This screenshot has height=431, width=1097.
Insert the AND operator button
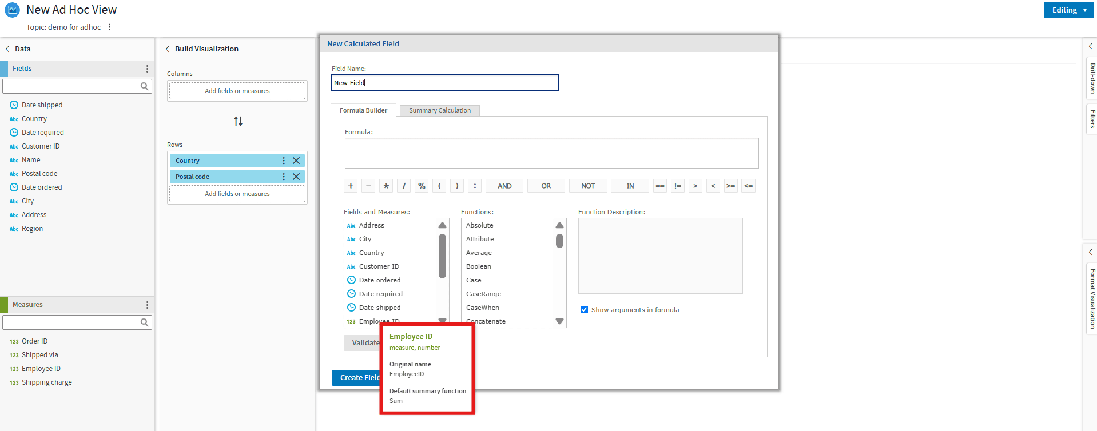(x=504, y=186)
